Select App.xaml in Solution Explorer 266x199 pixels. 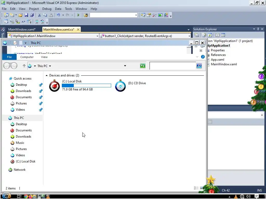click(217, 60)
